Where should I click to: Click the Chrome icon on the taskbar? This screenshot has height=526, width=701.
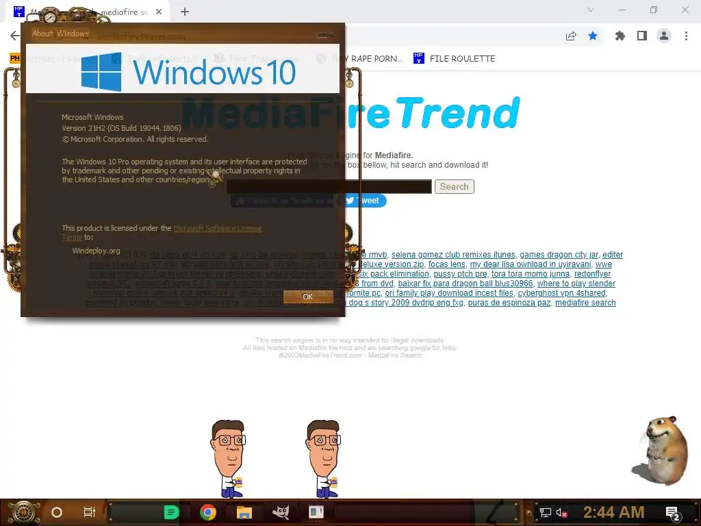point(208,512)
